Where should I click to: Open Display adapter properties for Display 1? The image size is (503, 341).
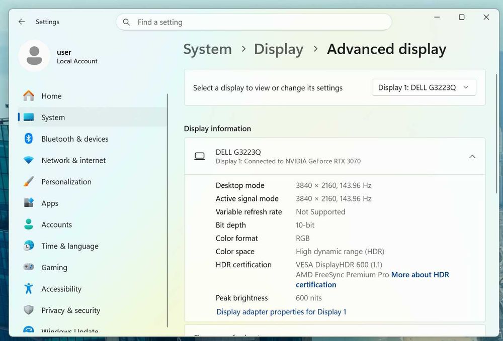281,312
